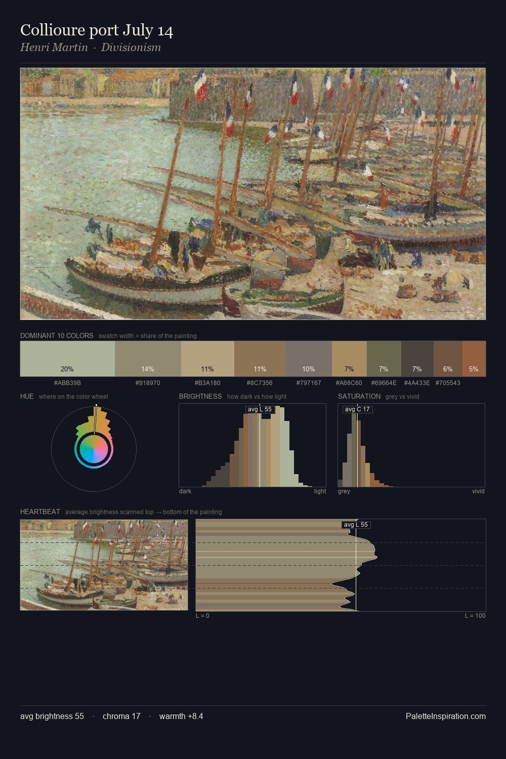Click footer stat 'warmth +8.4'
506x759 pixels.
click(181, 716)
